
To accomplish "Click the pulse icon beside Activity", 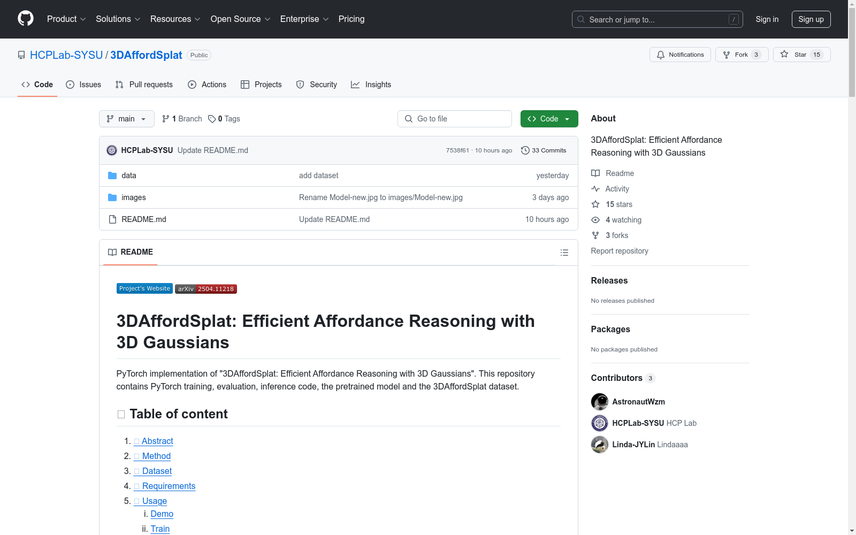I will (595, 189).
